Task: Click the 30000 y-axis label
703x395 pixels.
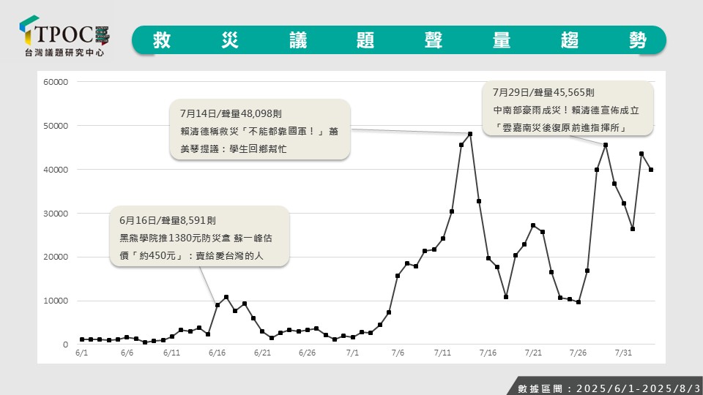Action: tap(56, 214)
